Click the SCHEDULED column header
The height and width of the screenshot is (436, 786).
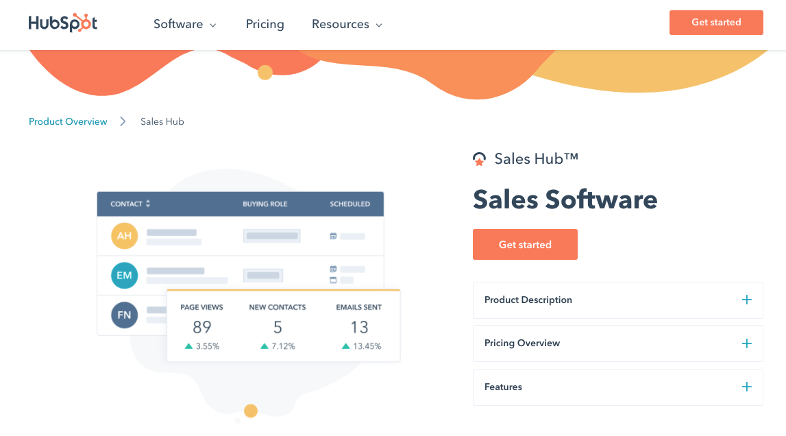[350, 204]
